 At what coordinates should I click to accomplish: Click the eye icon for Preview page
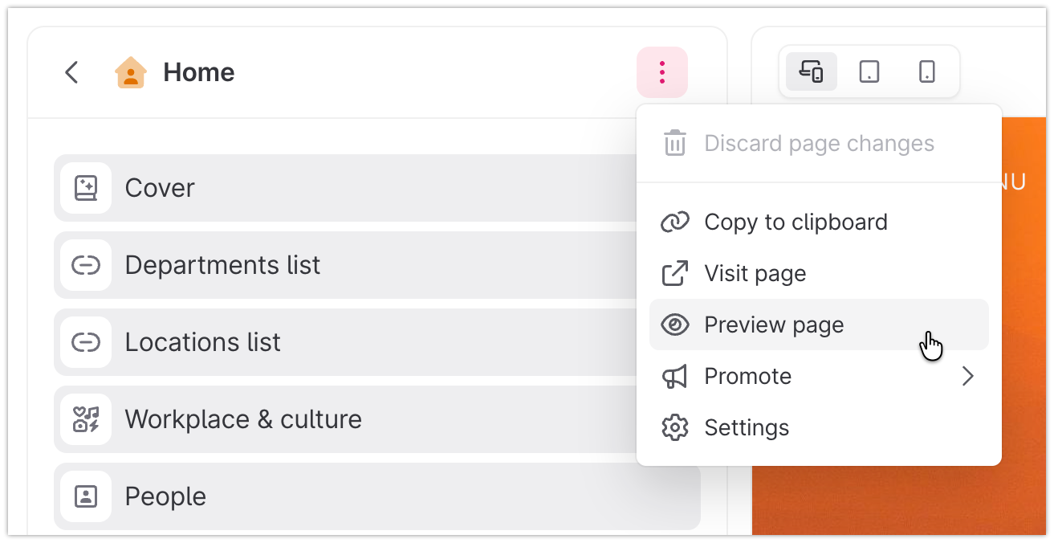pyautogui.click(x=675, y=325)
